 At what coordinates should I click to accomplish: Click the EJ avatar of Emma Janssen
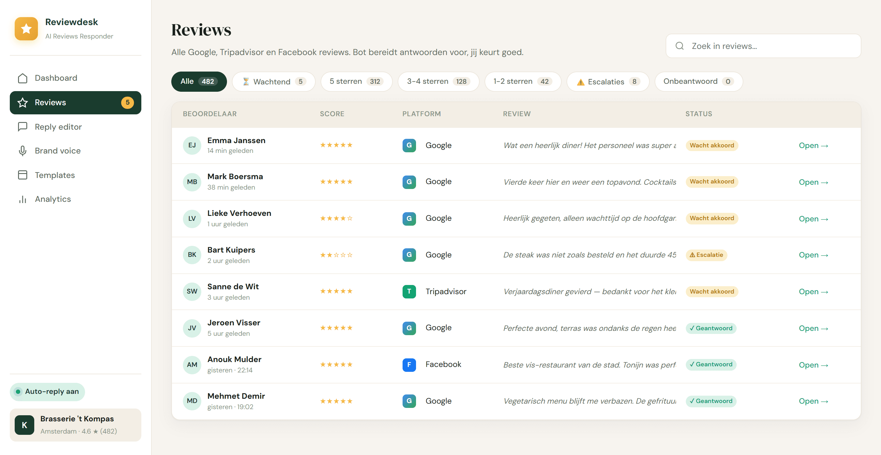[x=192, y=145]
